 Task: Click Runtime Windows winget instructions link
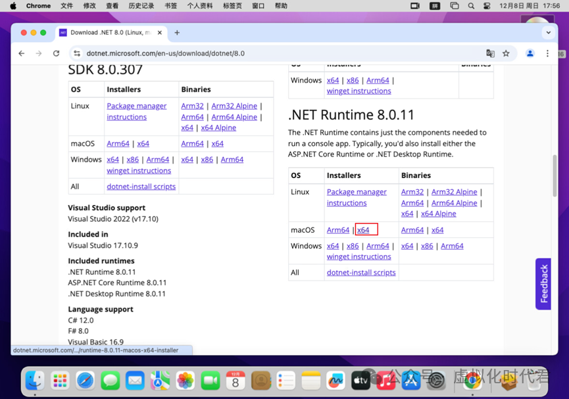tap(359, 256)
